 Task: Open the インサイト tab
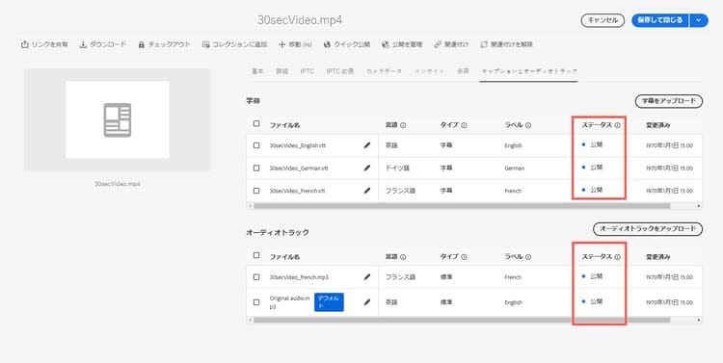click(x=429, y=71)
